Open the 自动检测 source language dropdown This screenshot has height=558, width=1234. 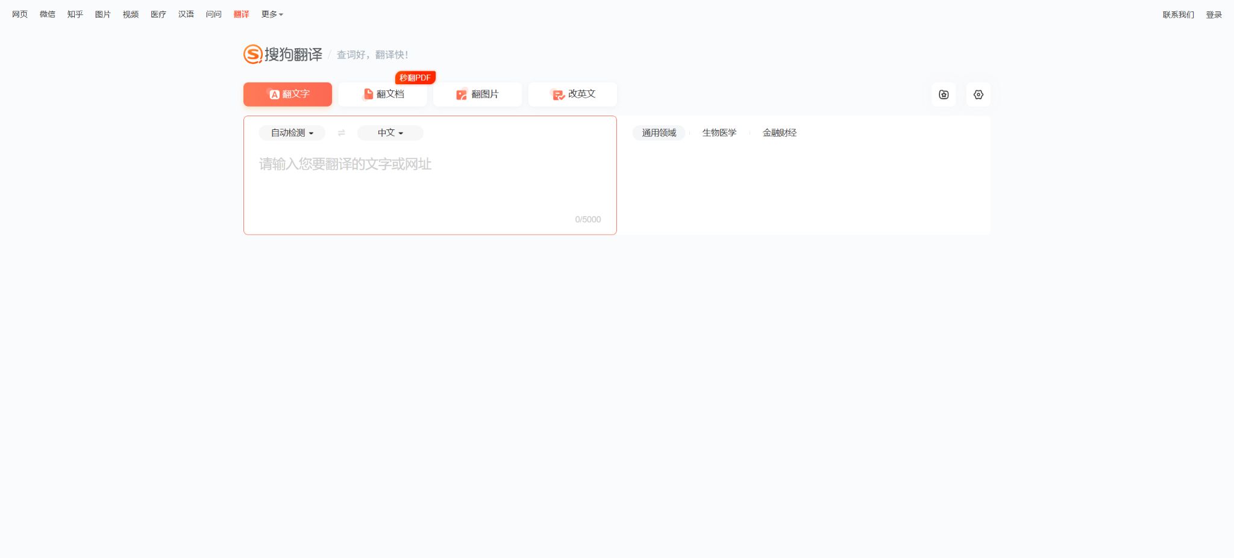click(292, 133)
